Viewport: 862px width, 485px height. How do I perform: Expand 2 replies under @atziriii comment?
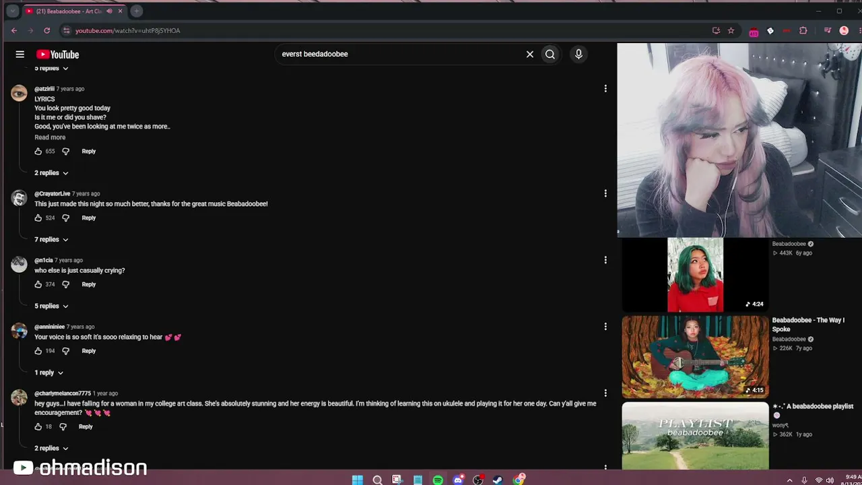[51, 173]
